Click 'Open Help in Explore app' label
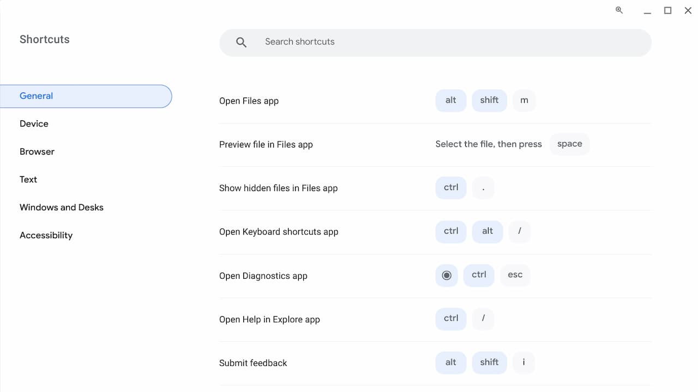This screenshot has width=698, height=392. click(269, 319)
